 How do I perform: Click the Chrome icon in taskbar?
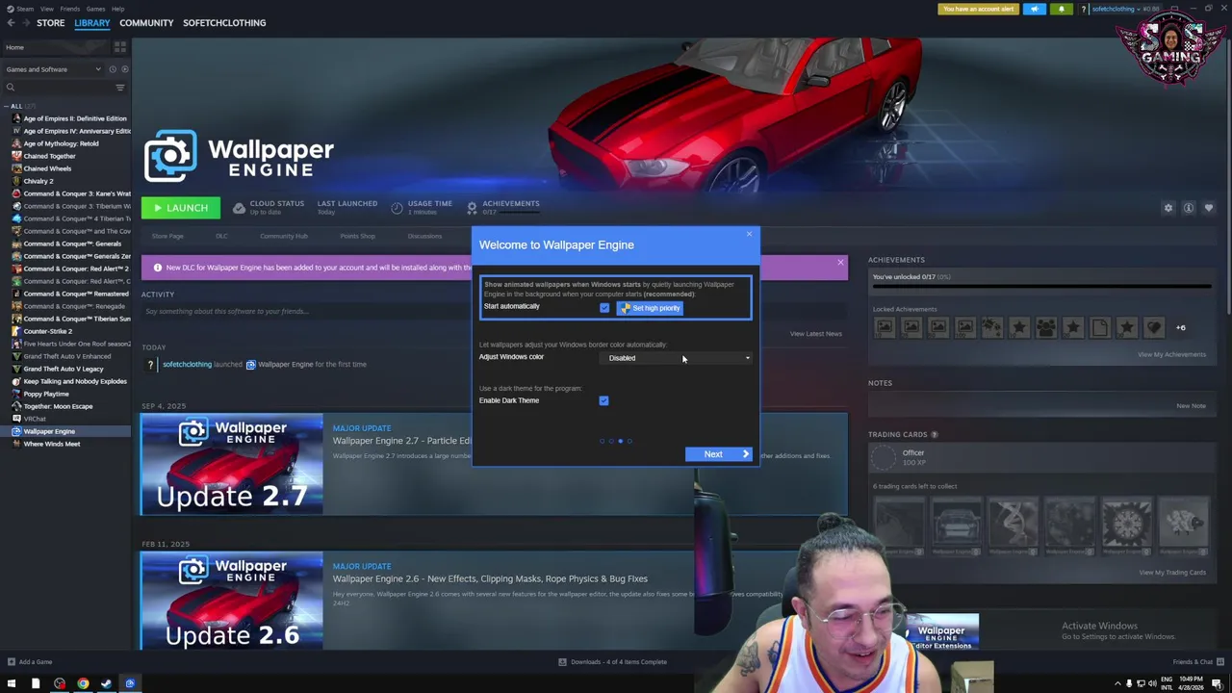tap(83, 684)
